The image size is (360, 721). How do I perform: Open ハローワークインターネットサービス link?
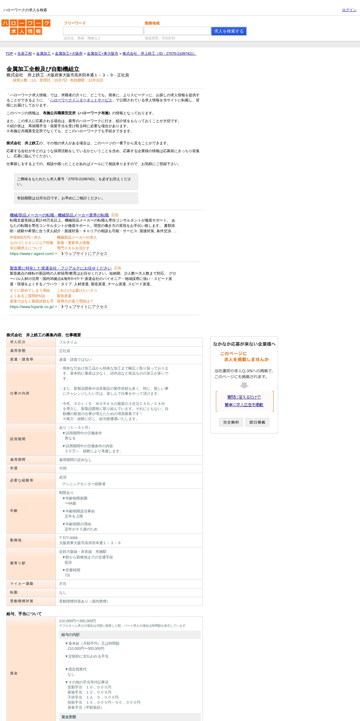81,100
